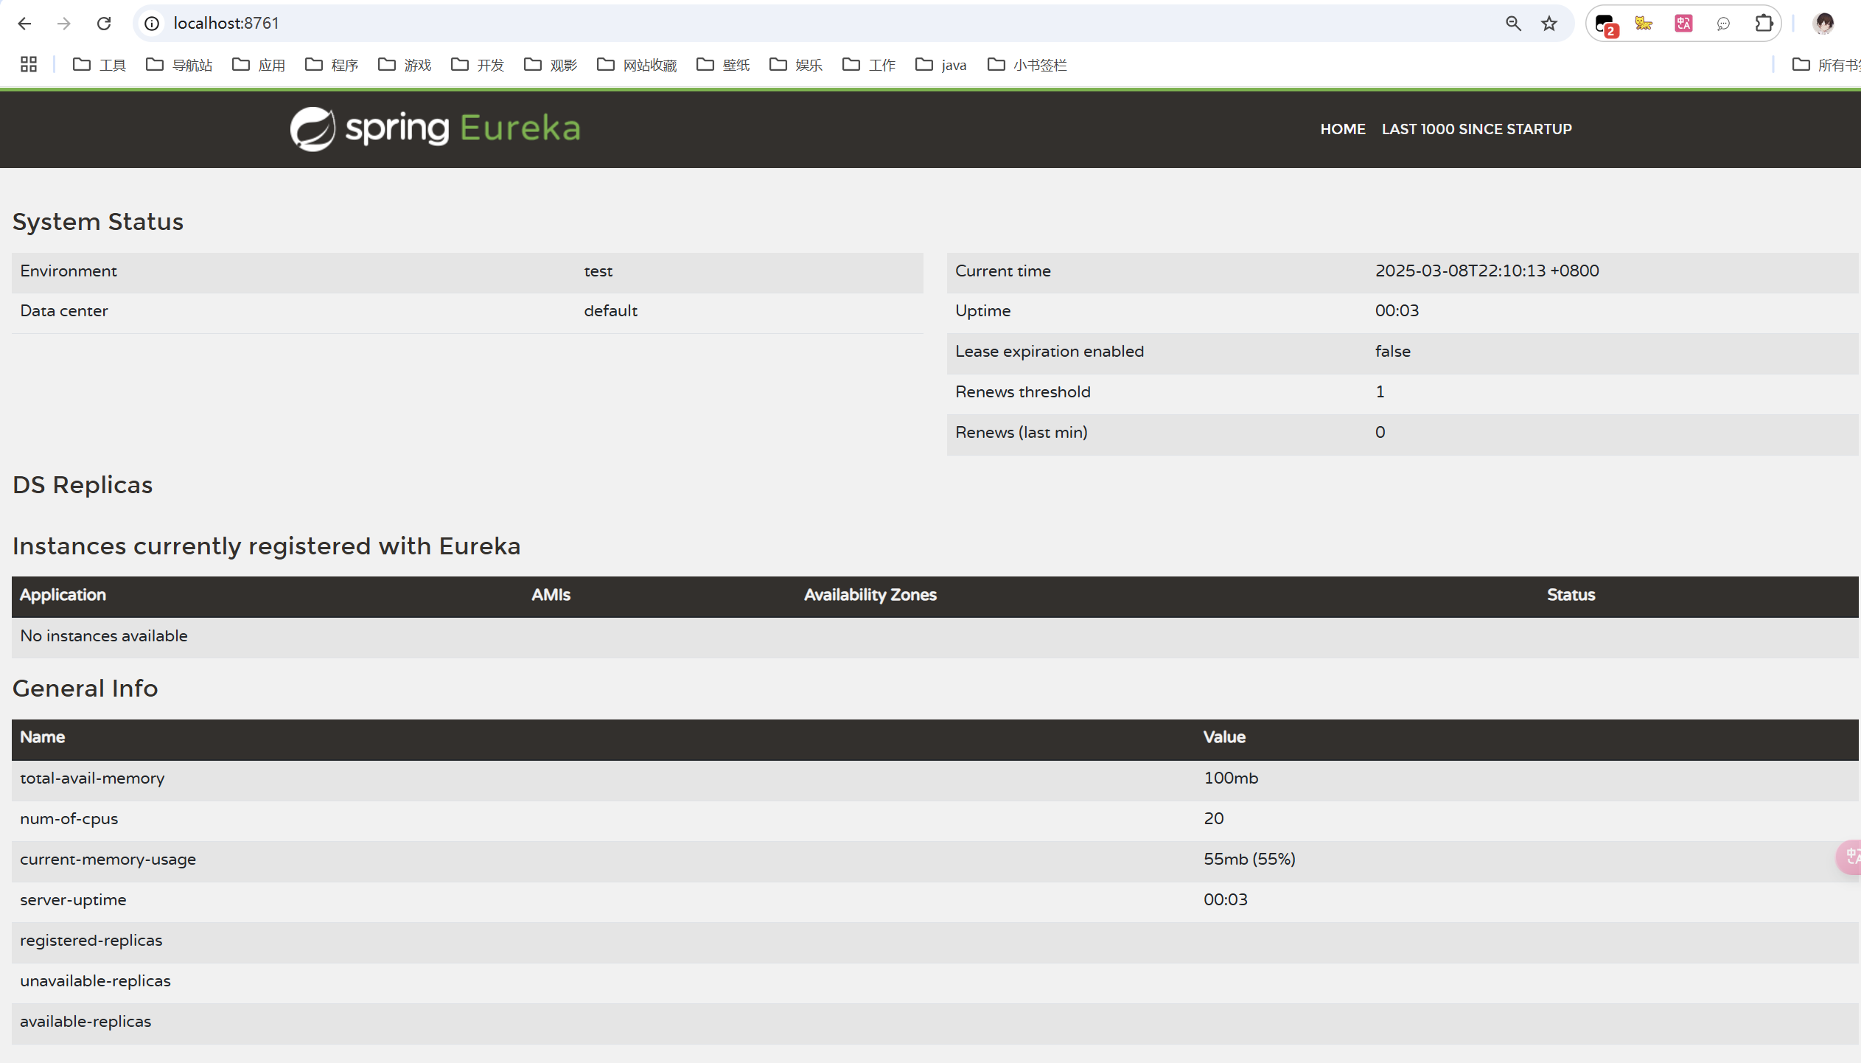Click the site information icon
The height and width of the screenshot is (1063, 1861).
click(x=152, y=24)
